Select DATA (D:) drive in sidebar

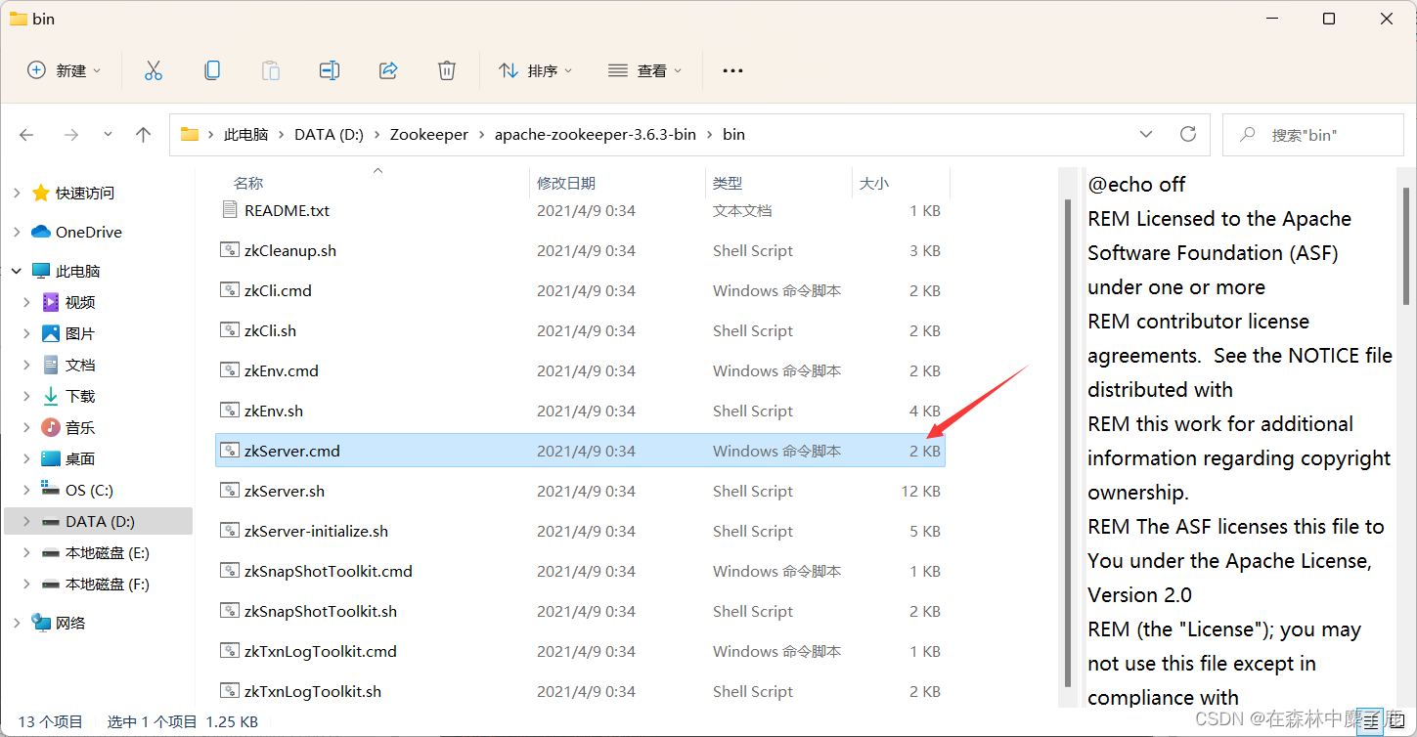(x=99, y=521)
